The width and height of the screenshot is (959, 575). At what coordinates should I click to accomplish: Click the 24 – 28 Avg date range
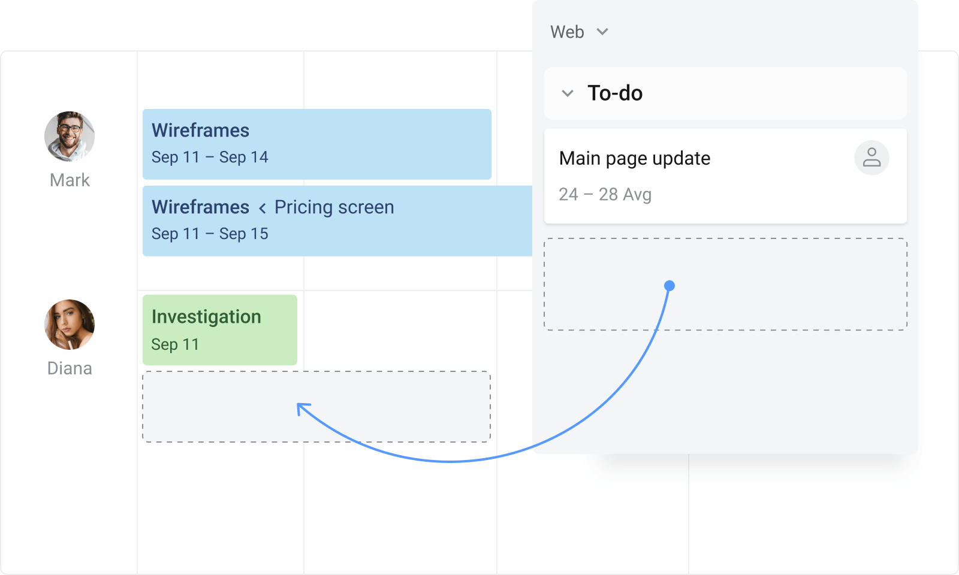[605, 194]
